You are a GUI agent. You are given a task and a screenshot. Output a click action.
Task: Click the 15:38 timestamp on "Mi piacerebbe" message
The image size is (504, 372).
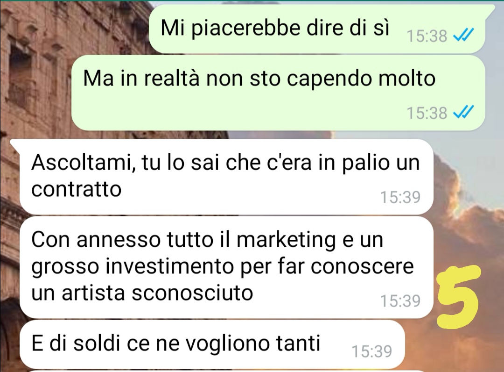click(427, 36)
